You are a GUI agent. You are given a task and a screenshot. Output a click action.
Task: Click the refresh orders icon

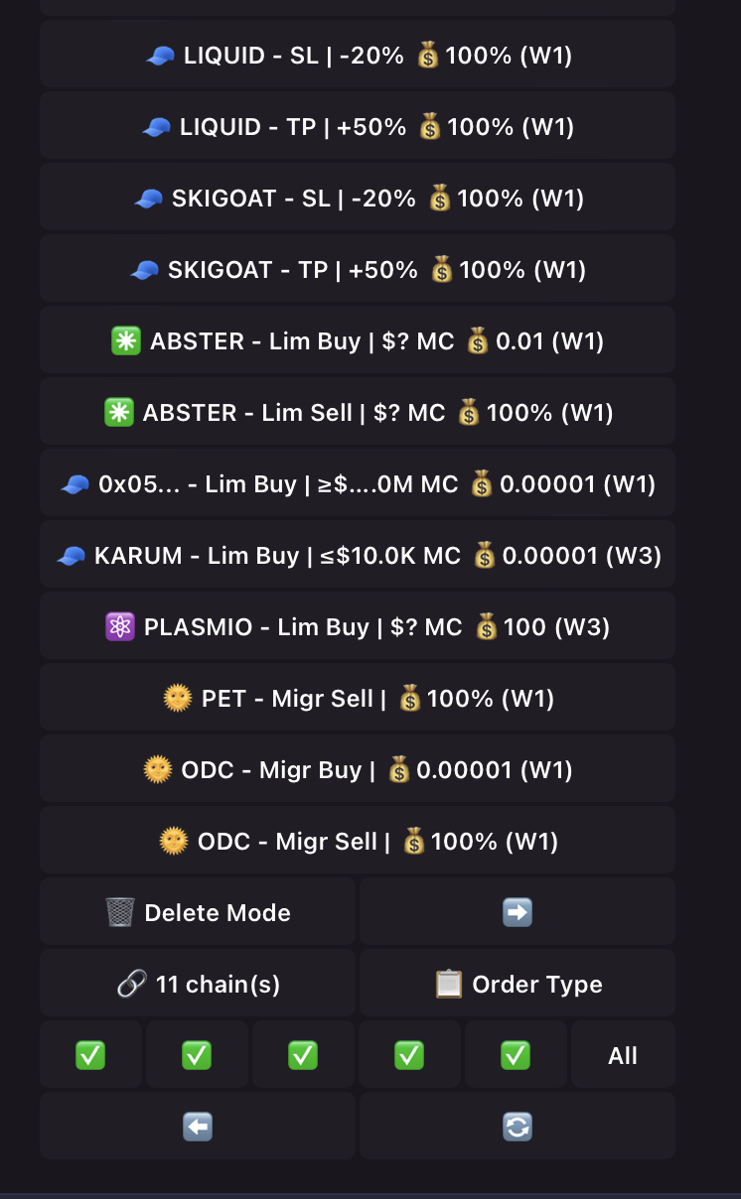(x=517, y=1127)
